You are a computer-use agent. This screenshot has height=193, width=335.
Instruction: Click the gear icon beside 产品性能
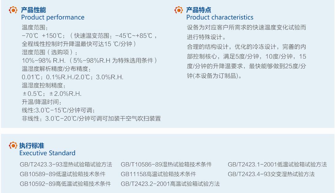13,10
